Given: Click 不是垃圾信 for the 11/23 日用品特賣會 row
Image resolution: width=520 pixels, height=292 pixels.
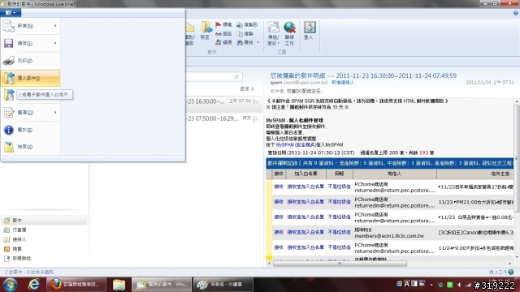Looking at the screenshot, I should pyautogui.click(x=339, y=217).
